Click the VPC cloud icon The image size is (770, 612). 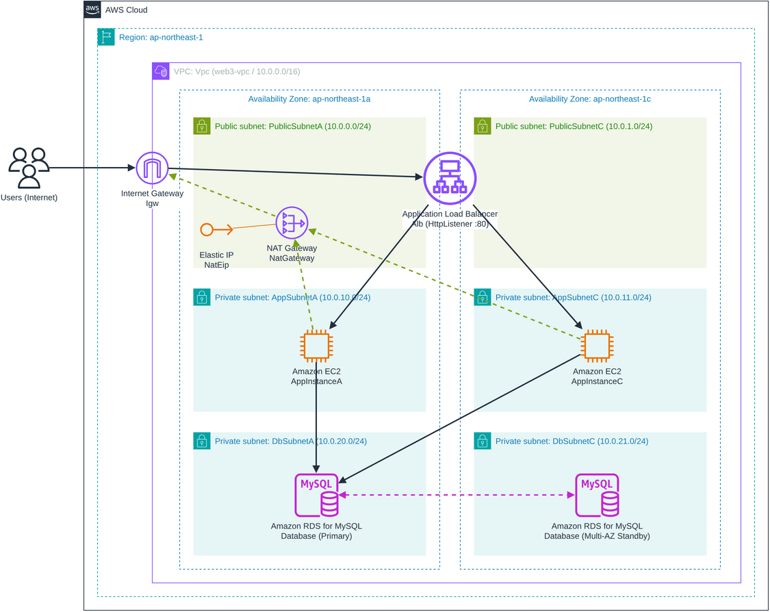pos(161,71)
